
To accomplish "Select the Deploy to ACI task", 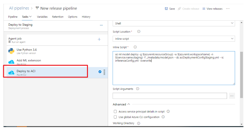I will coord(57,72).
